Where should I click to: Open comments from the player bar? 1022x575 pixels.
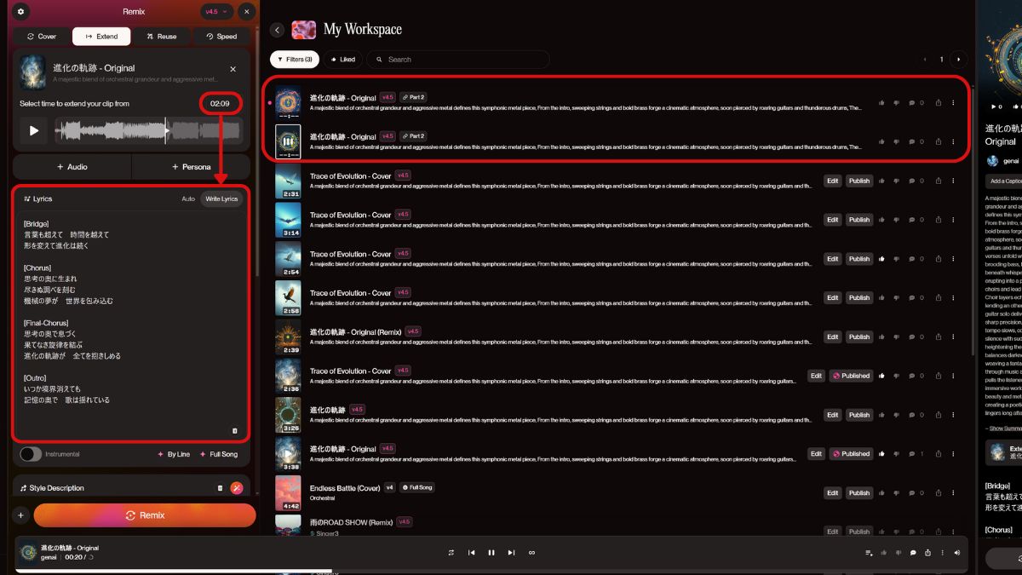(913, 553)
